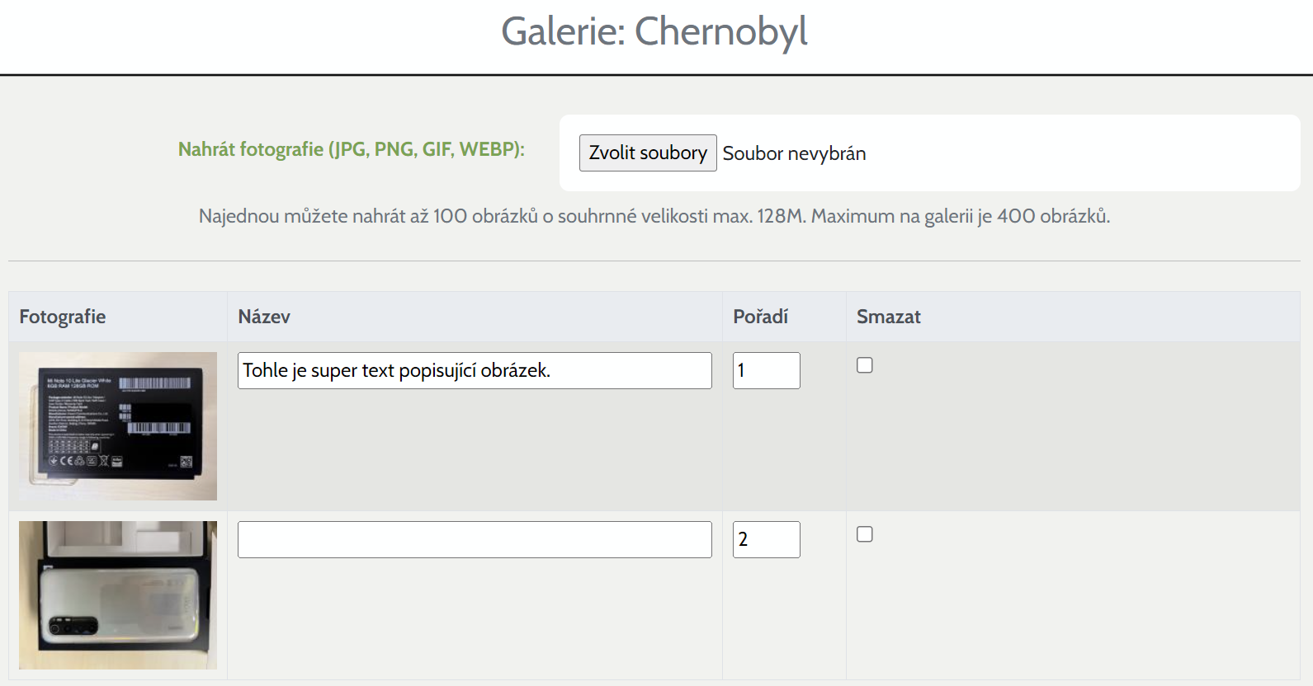This screenshot has height=686, width=1313.
Task: Click the Fotografie column header
Action: pyautogui.click(x=63, y=317)
